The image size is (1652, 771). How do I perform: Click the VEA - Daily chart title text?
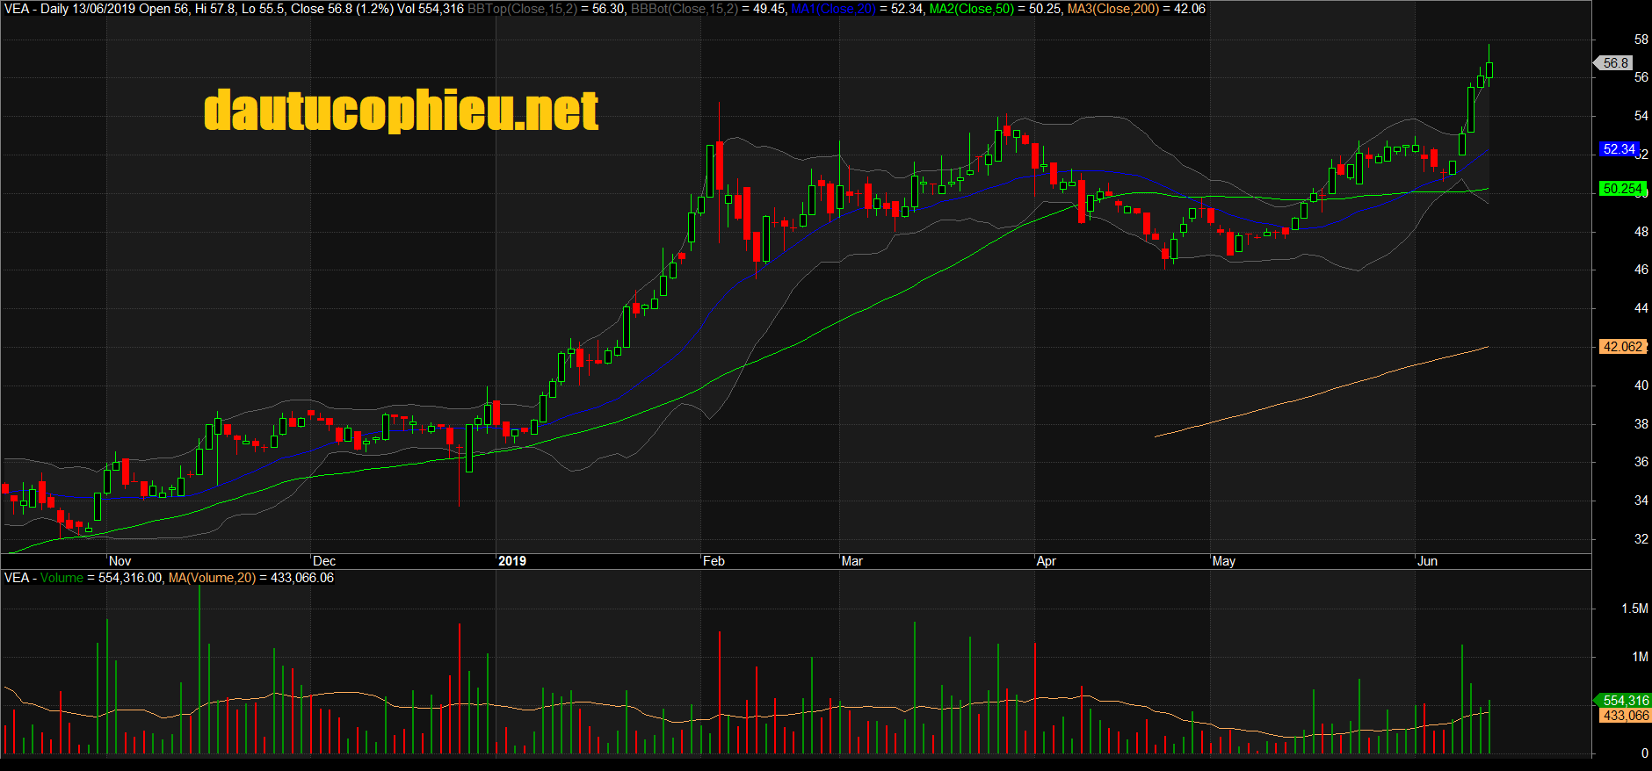(36, 9)
